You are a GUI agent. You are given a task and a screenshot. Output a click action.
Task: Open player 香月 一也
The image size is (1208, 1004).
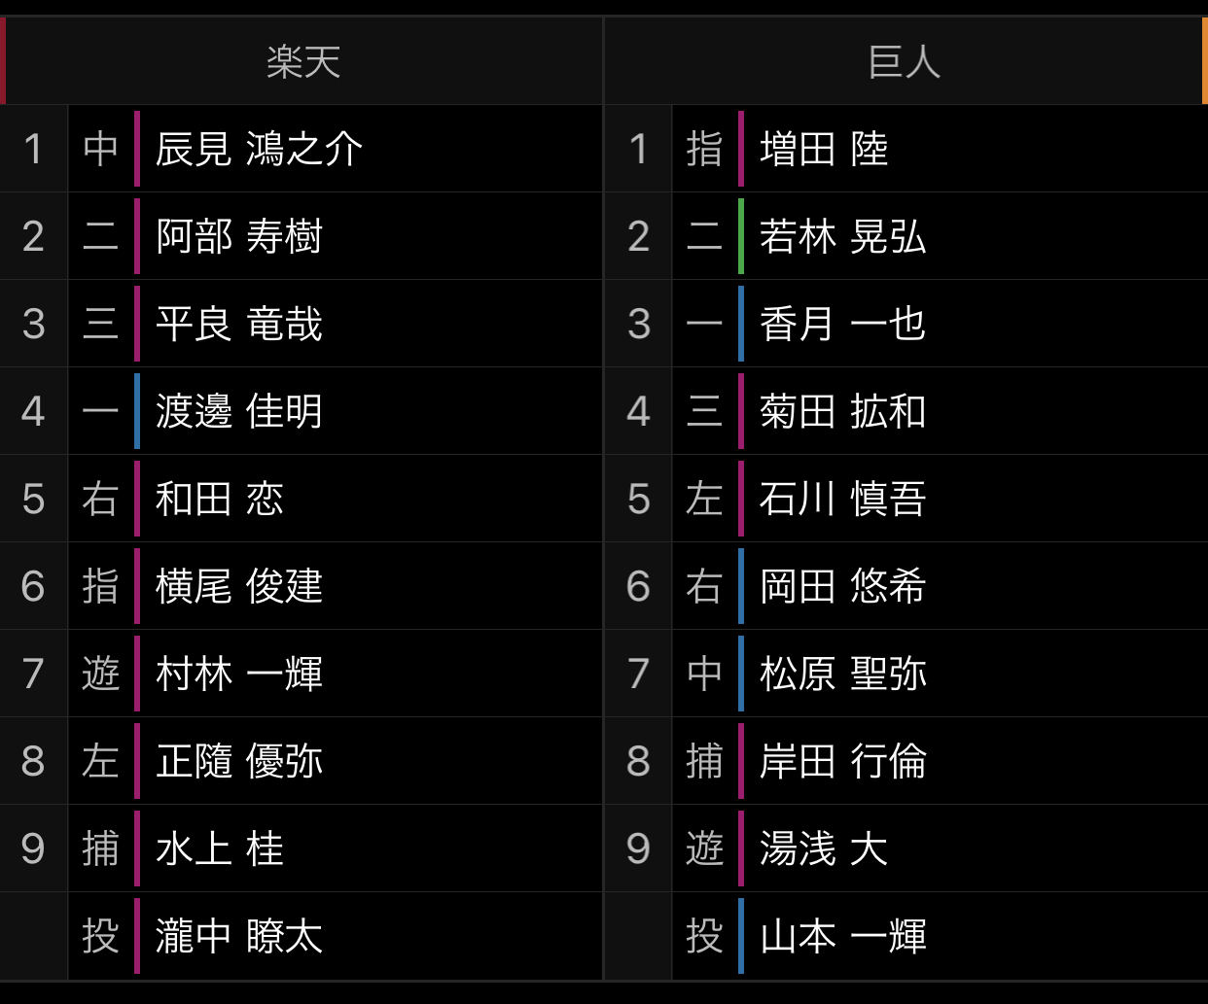[842, 324]
